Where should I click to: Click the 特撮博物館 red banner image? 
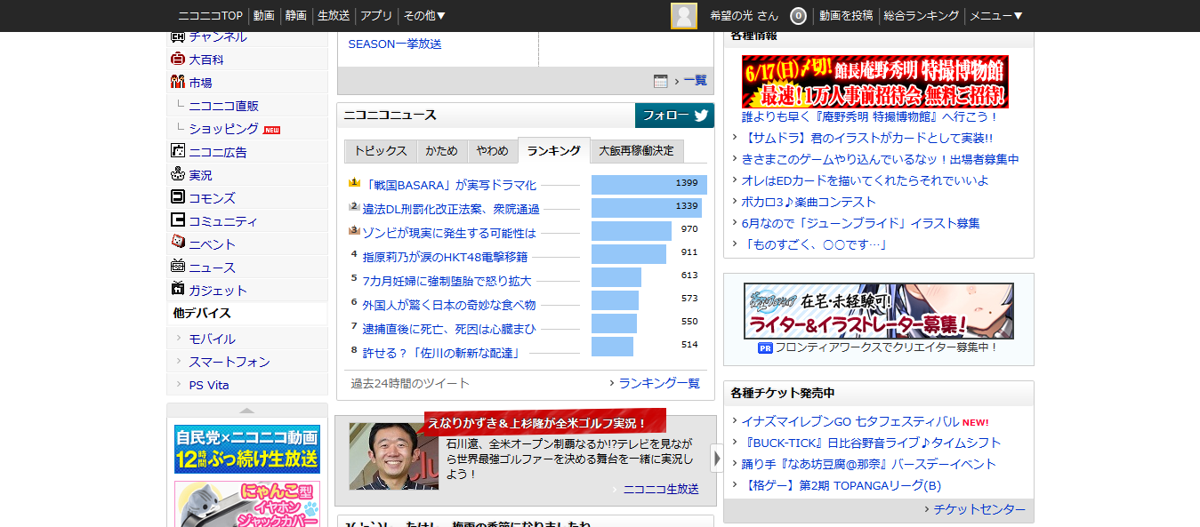pos(875,82)
